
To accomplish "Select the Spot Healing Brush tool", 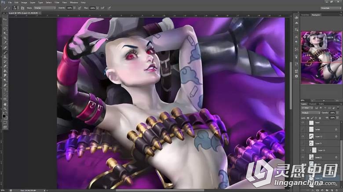I will click(x=5, y=48).
